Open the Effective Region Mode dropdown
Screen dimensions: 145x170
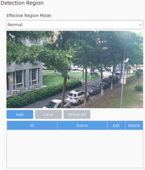75,25
